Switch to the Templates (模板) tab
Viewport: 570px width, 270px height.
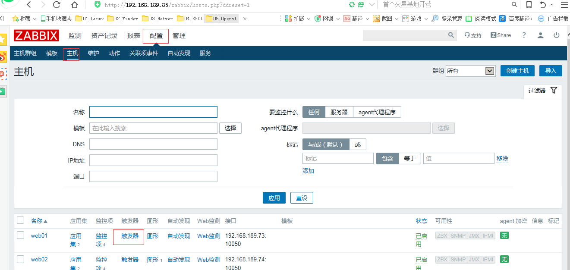click(x=52, y=53)
